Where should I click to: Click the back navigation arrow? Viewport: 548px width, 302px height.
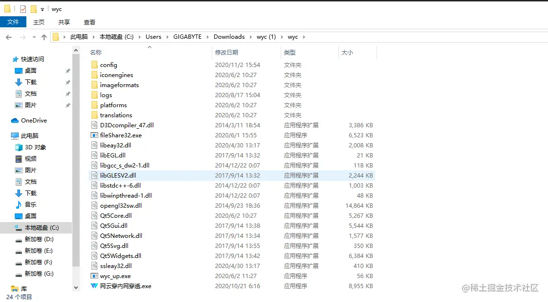click(8, 37)
